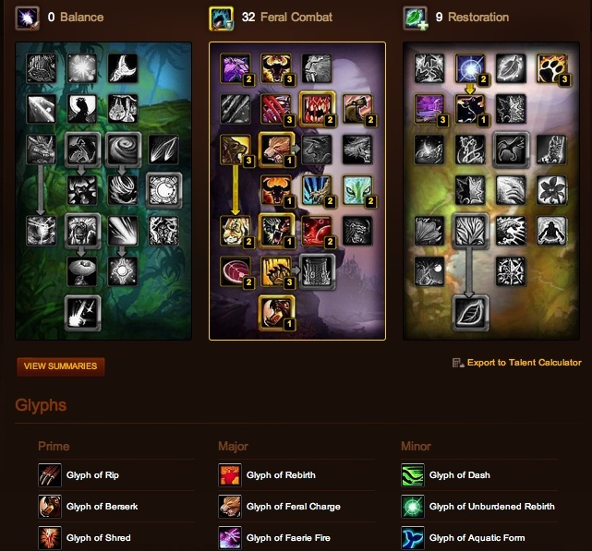Screen dimensions: 592x551
Task: Click the Balance specialization icon in header
Action: 27,18
